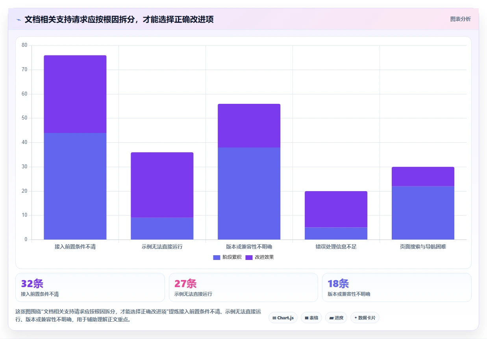Click the purple bar segment for 示例无法直接运行
487x339 pixels.
(x=162, y=185)
